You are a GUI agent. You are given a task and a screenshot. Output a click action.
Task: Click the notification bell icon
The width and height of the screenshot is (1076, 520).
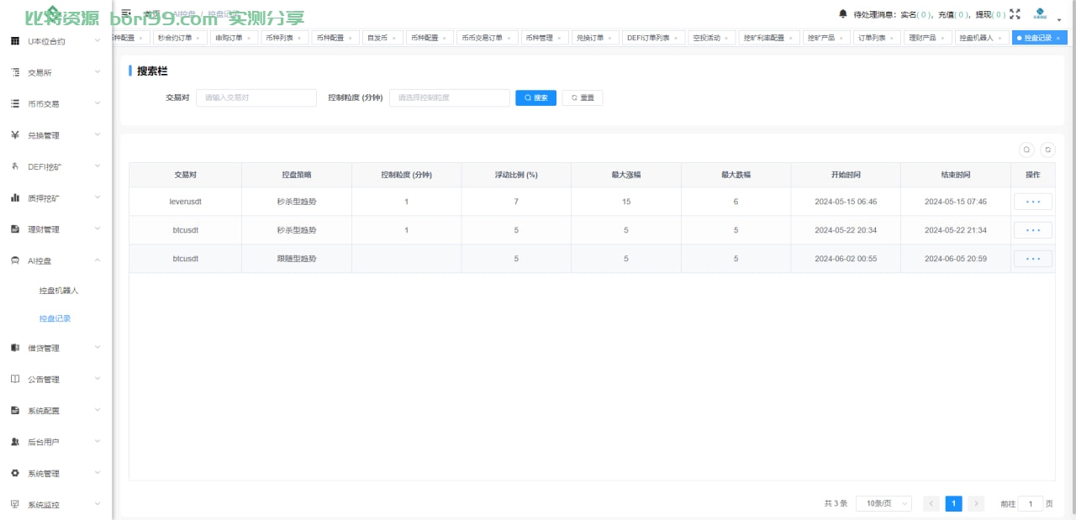(x=843, y=14)
